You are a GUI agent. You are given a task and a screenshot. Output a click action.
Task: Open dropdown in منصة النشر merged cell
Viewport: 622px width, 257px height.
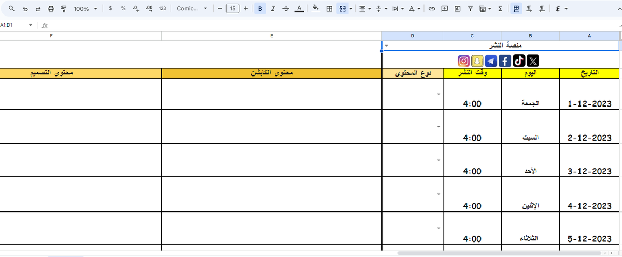point(387,46)
